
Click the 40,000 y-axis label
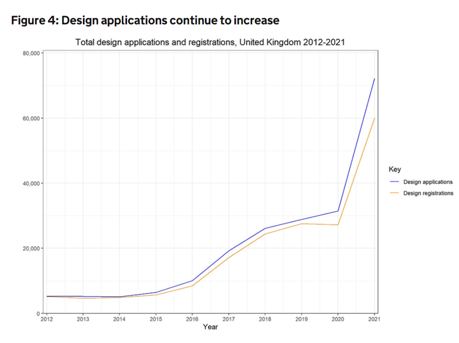(30, 183)
